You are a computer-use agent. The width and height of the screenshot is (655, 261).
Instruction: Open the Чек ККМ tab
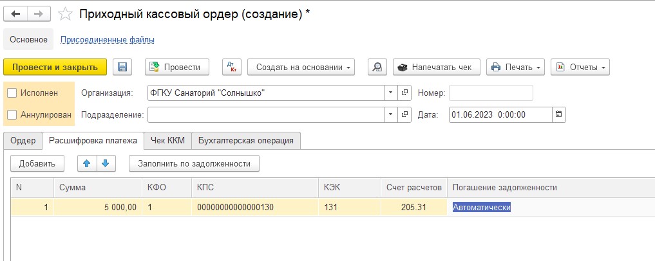coord(168,141)
